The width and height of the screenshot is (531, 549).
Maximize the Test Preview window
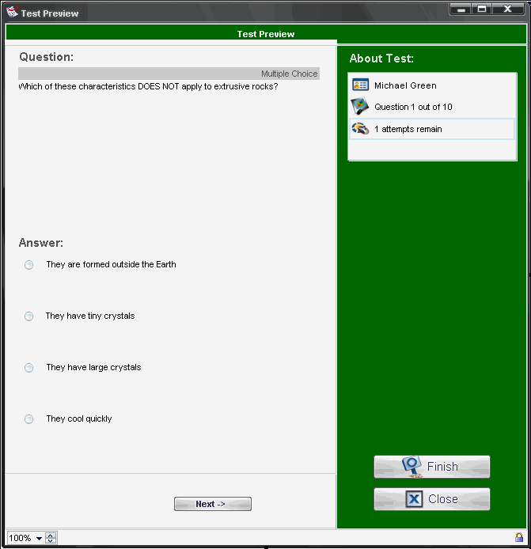pos(482,9)
